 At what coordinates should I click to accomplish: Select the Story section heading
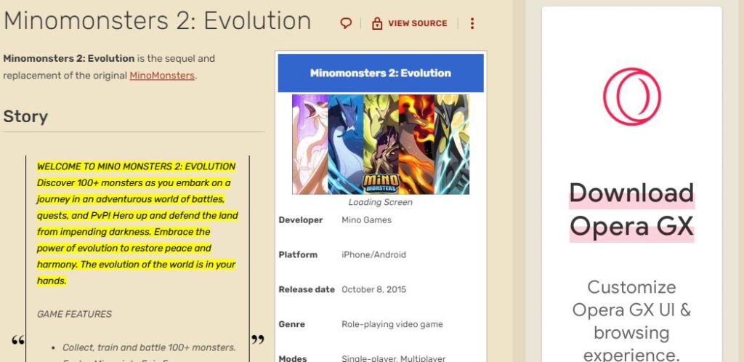point(25,116)
